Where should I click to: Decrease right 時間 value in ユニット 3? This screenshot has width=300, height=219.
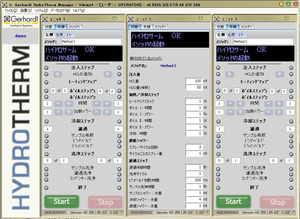[x=268, y=104]
